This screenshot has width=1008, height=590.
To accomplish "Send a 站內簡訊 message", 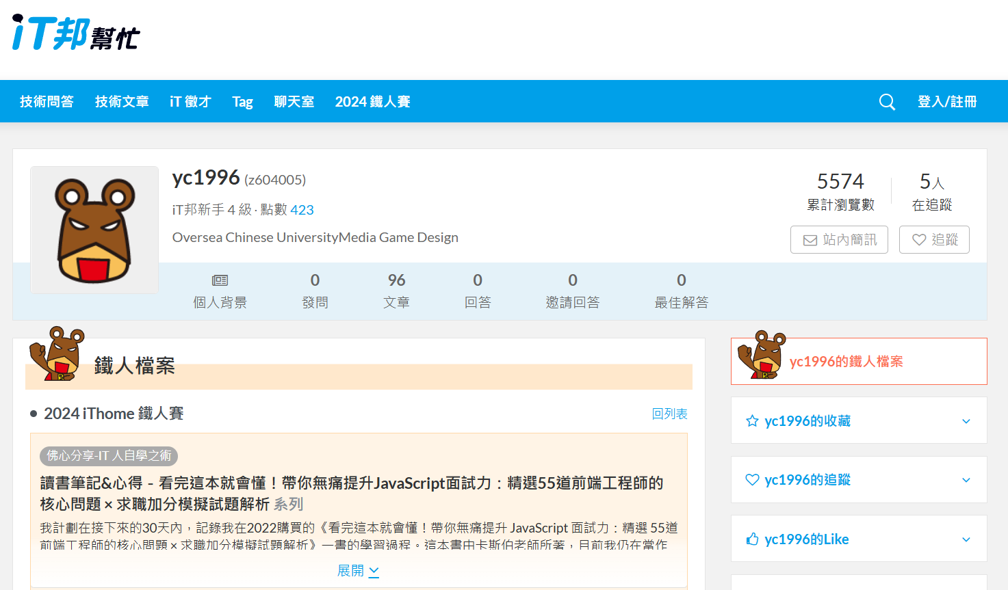I will [839, 240].
